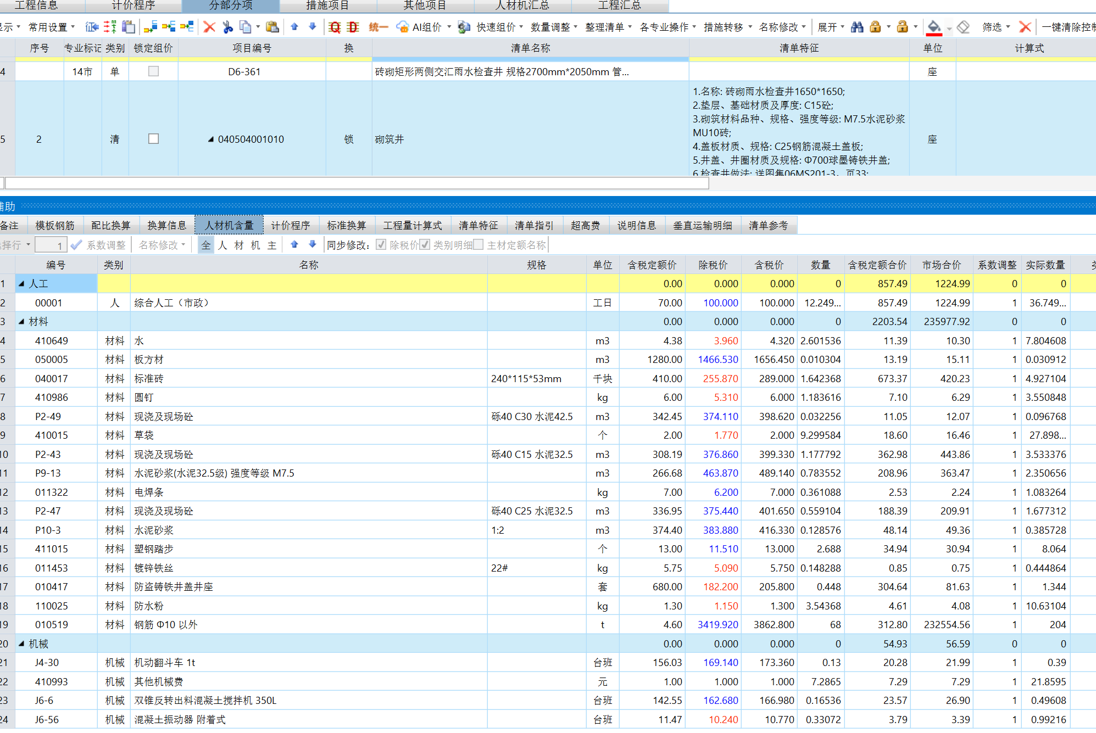Click the binoculars find icon
The width and height of the screenshot is (1096, 733).
coord(857,27)
